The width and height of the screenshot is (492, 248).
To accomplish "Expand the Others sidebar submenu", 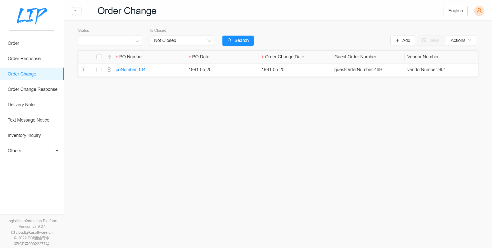I will 32,151.
